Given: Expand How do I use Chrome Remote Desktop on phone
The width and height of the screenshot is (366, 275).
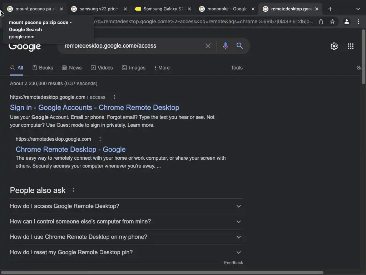Looking at the screenshot, I should click(x=126, y=237).
